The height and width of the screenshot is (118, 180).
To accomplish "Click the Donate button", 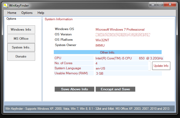I will 21,56.
